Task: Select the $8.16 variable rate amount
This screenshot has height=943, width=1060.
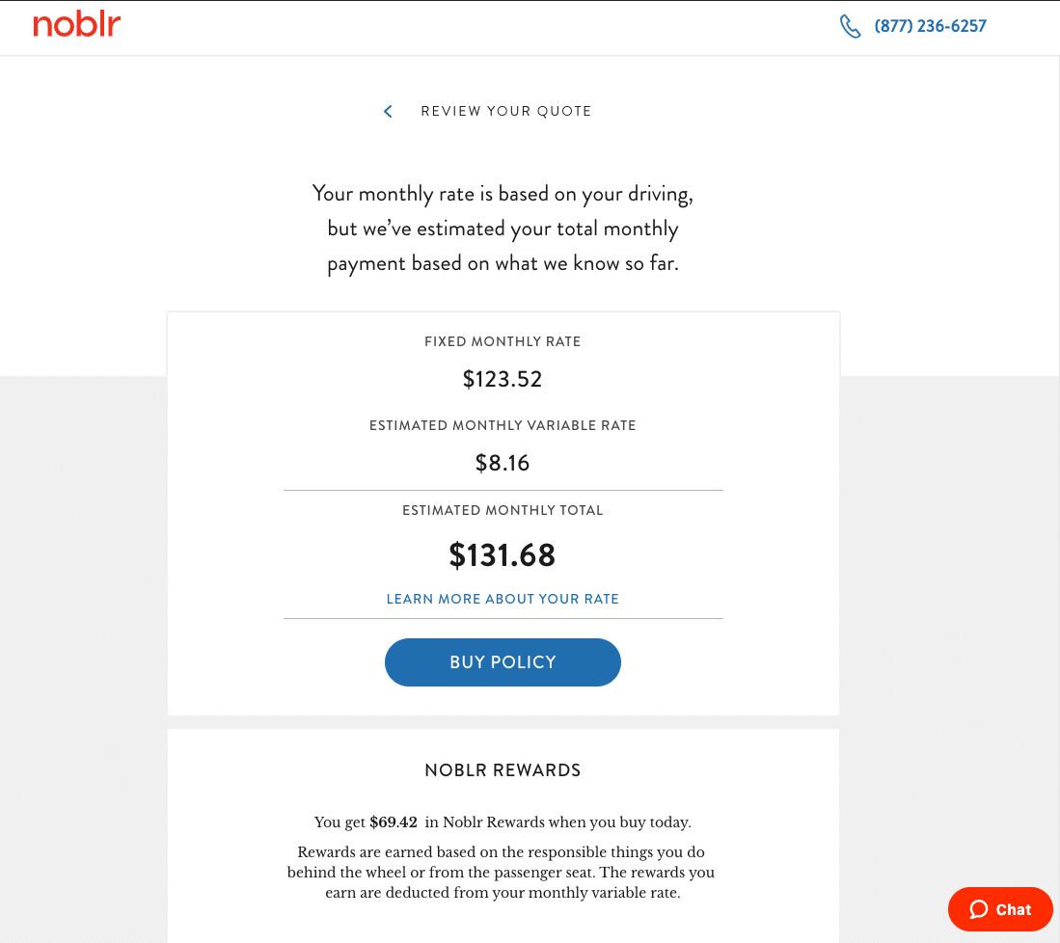Action: (503, 463)
